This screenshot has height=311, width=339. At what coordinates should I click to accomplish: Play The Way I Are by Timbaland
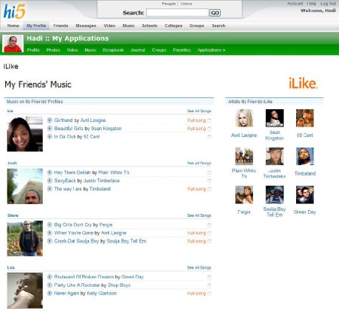pos(50,189)
